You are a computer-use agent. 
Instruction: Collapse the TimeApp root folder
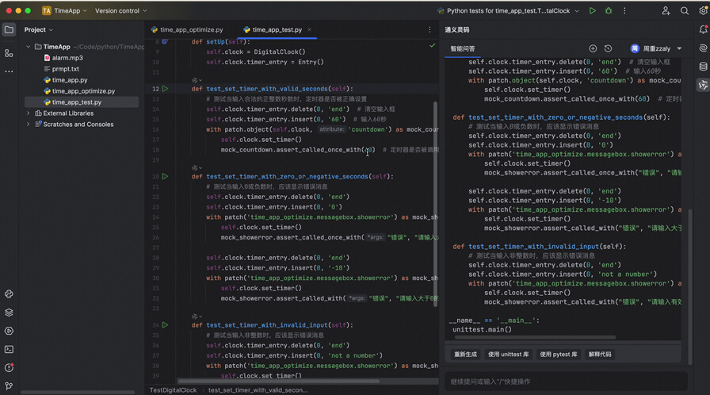point(28,47)
